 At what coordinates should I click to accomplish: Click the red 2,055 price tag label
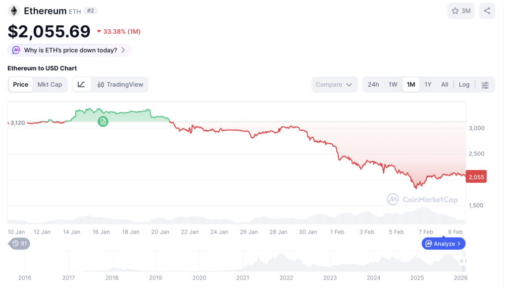coord(475,176)
